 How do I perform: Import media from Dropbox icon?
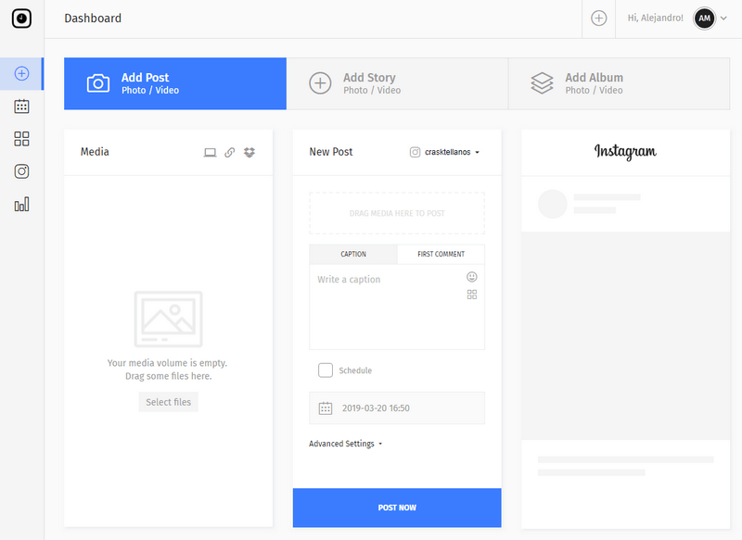249,153
